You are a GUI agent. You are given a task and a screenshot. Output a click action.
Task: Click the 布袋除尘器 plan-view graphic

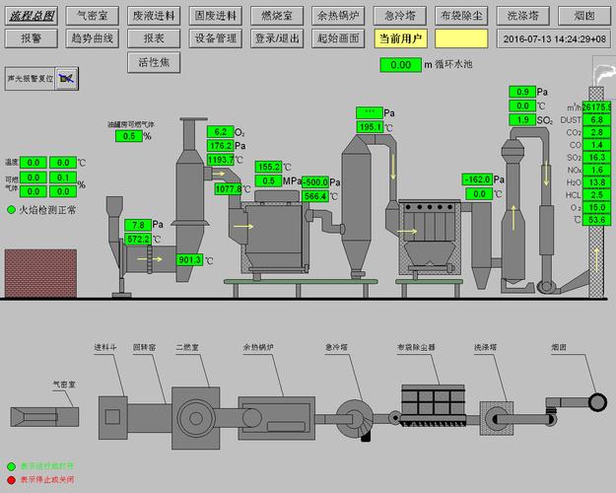(433, 405)
